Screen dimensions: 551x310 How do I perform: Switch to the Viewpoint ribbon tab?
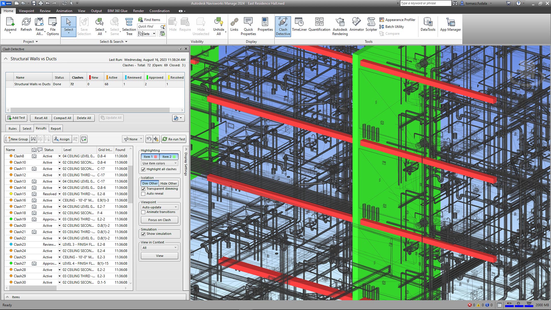coord(26,11)
